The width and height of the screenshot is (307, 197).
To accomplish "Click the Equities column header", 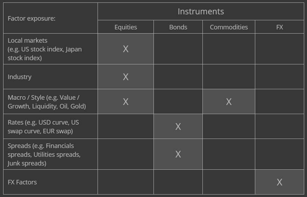I will 126,27.
